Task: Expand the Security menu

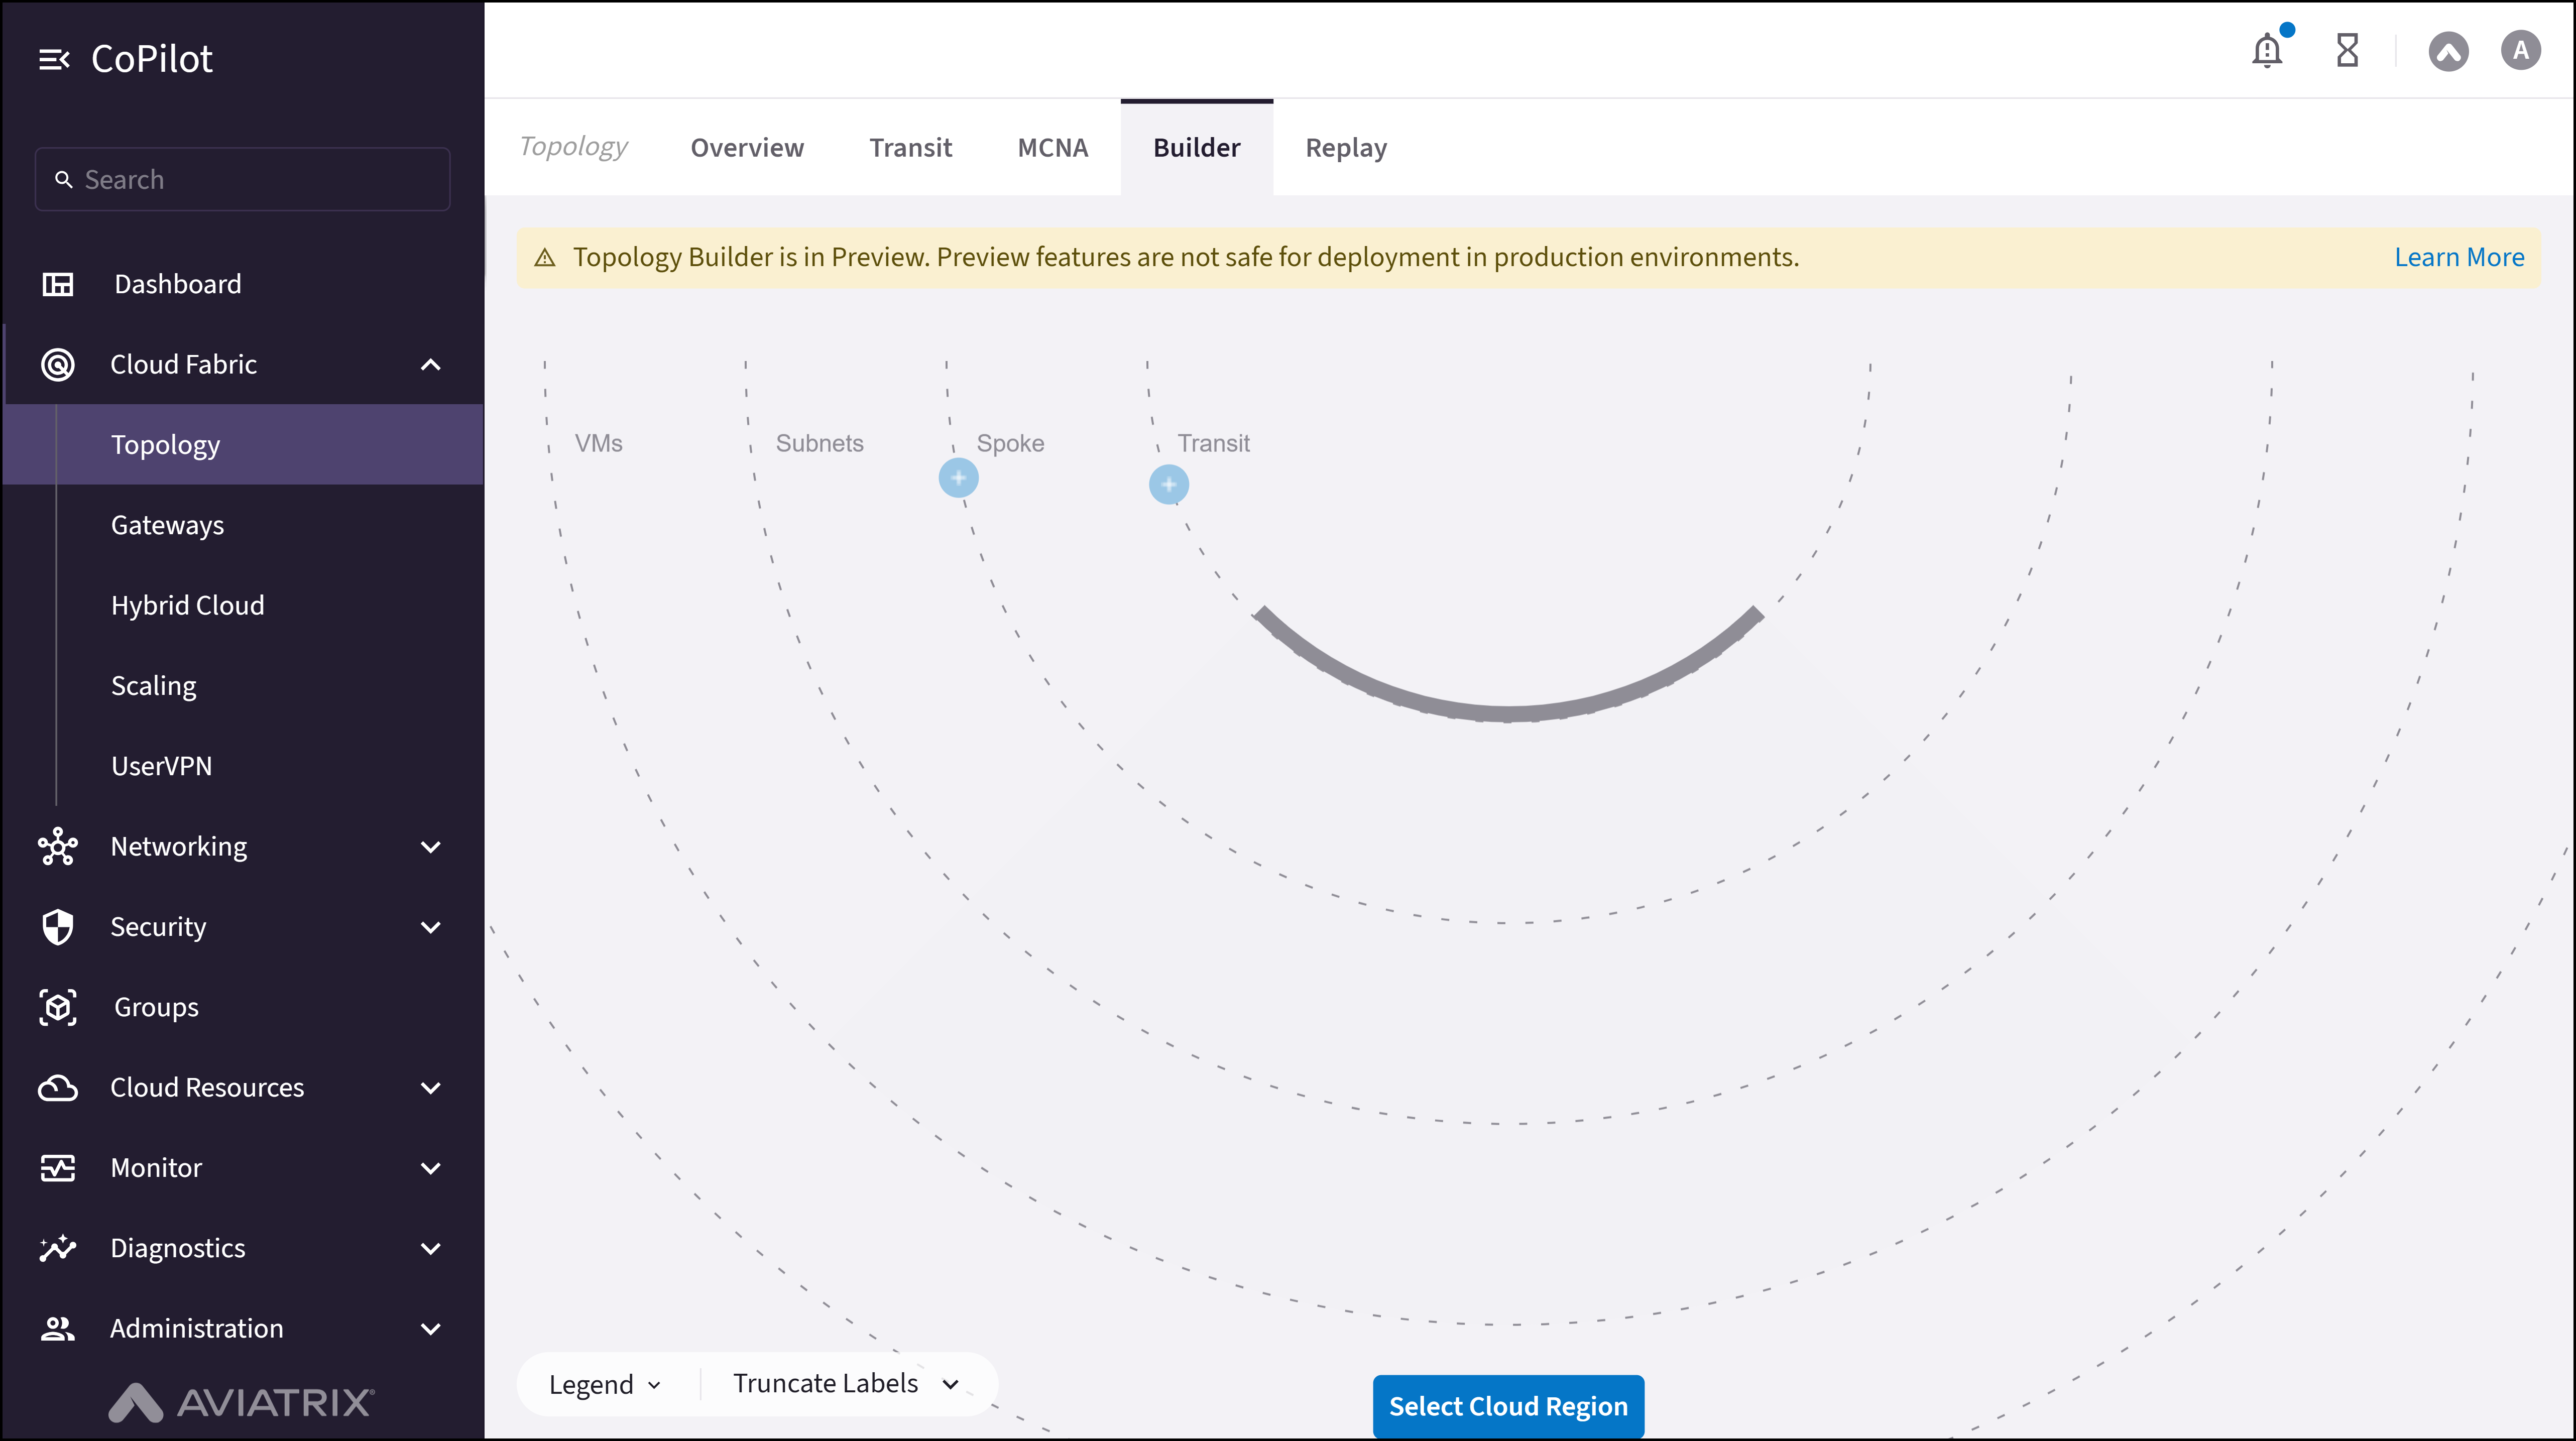Action: pos(431,927)
